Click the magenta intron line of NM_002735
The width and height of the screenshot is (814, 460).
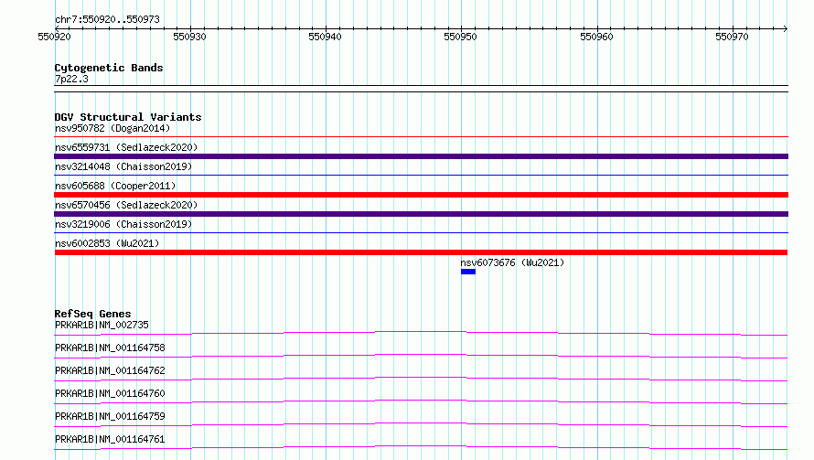point(421,332)
